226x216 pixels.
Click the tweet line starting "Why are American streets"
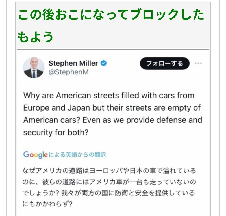pyautogui.click(x=109, y=95)
